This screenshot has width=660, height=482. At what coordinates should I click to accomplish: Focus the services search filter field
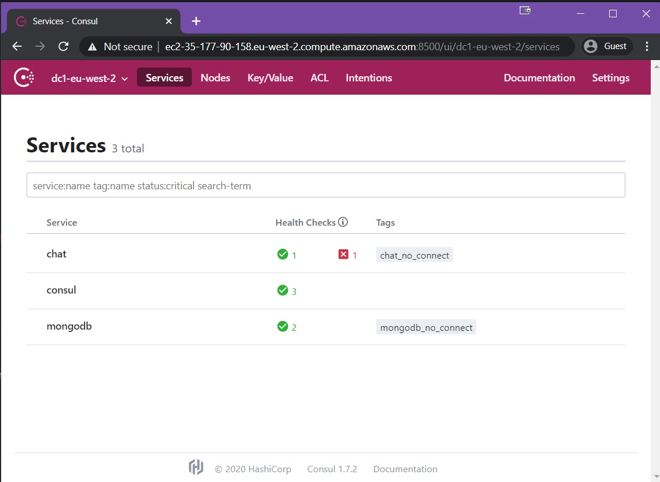click(326, 185)
